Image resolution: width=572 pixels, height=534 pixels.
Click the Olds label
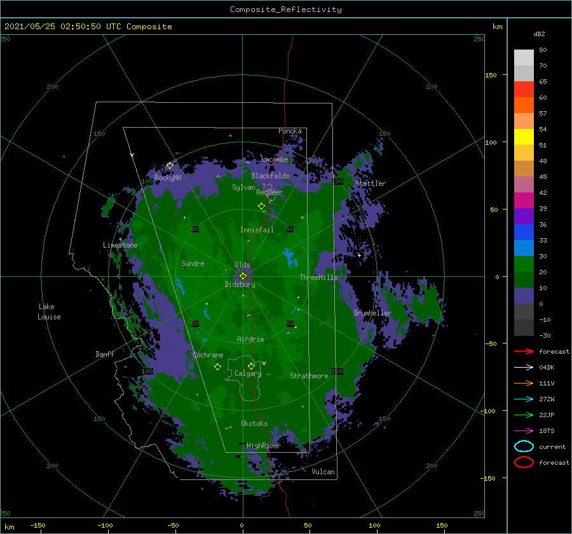[242, 265]
